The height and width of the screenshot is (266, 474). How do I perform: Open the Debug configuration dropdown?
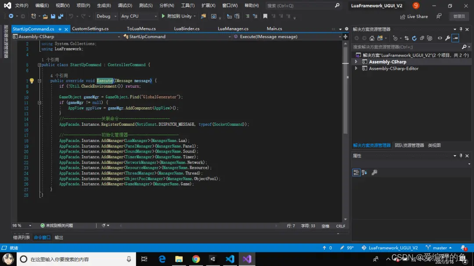coord(107,16)
